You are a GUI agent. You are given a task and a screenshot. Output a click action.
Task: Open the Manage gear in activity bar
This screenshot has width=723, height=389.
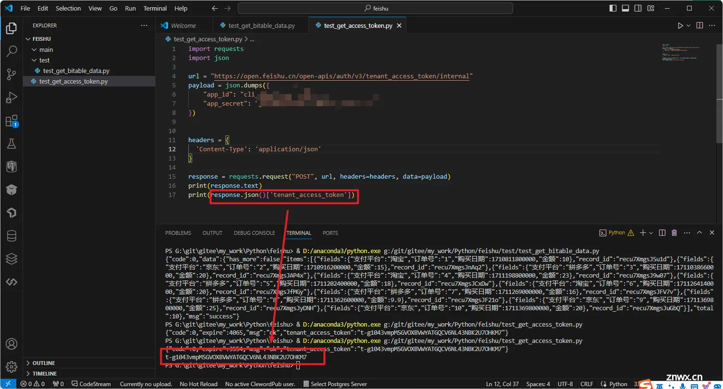(x=11, y=367)
